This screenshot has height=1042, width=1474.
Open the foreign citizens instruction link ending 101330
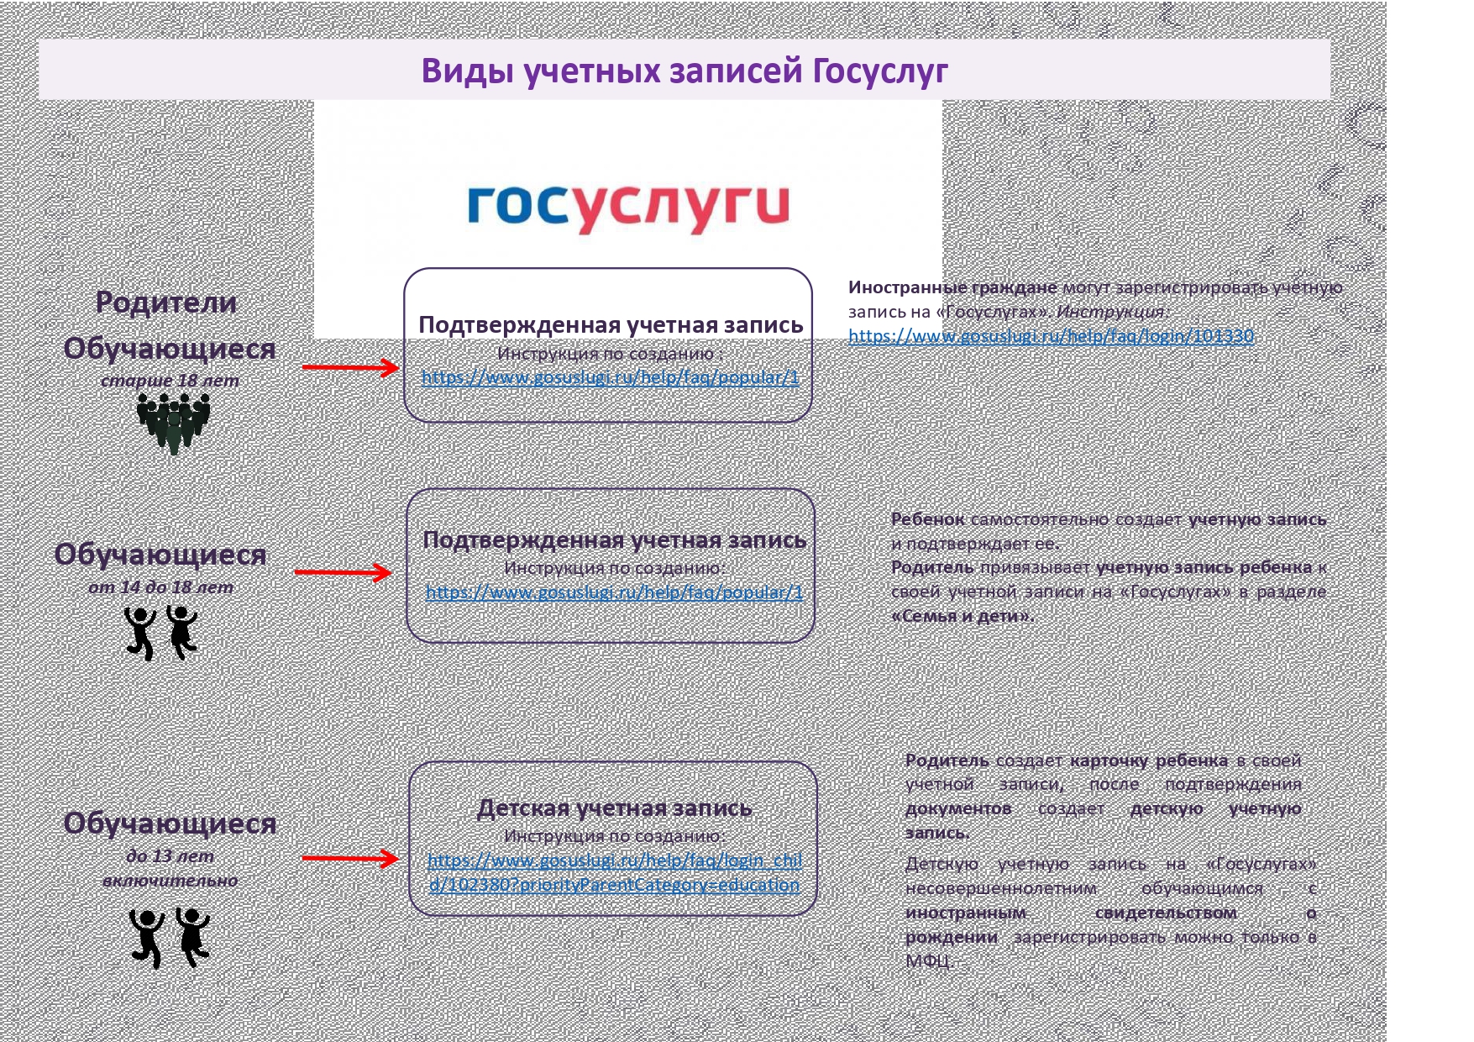pyautogui.click(x=1051, y=336)
